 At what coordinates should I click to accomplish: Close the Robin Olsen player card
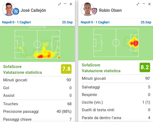click(149, 4)
